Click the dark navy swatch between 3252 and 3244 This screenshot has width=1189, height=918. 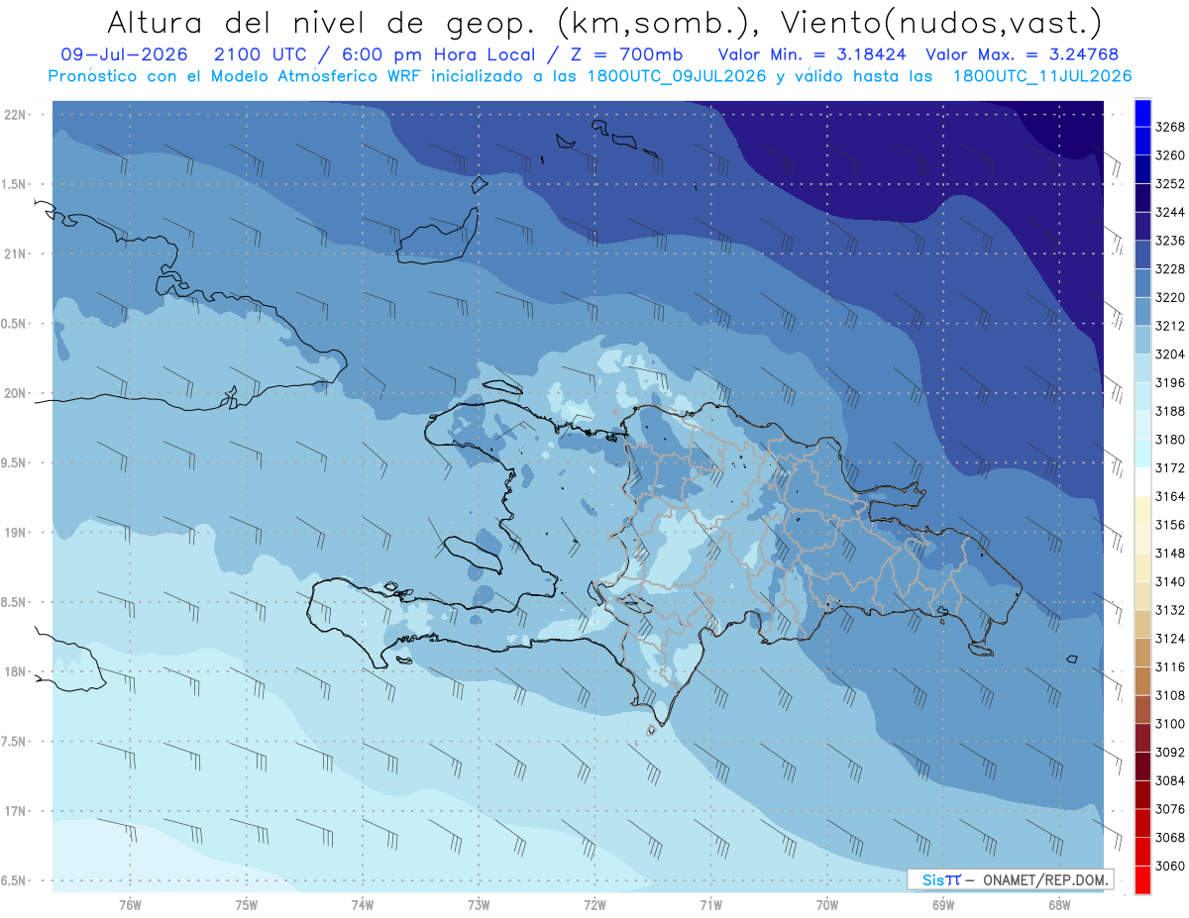[x=1142, y=198]
